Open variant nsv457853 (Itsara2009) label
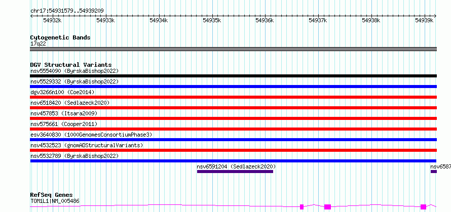Viewport: 451px width, 212px height. point(64,113)
